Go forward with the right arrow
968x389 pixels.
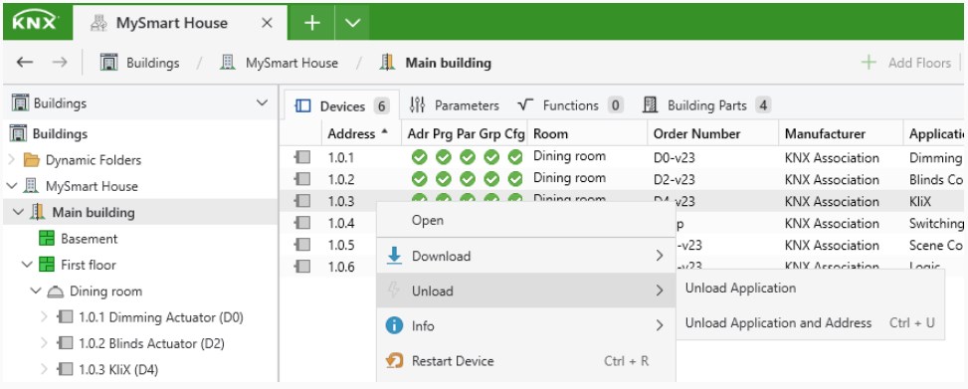(60, 63)
